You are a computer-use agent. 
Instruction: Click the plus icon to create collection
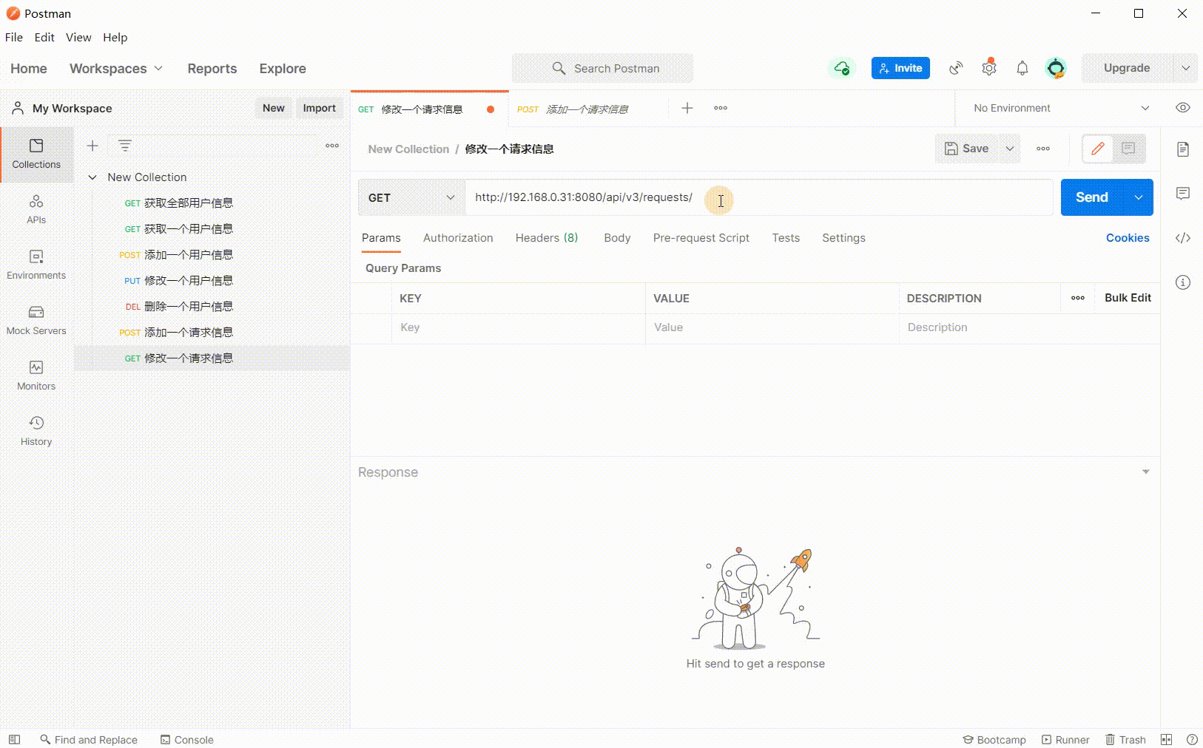point(92,146)
